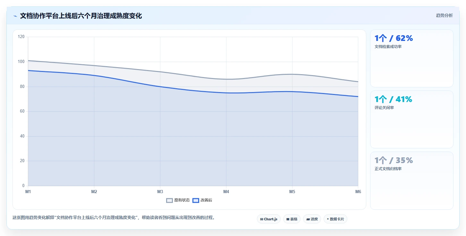Toggle the 原有状态 legend swatch

tap(169, 201)
